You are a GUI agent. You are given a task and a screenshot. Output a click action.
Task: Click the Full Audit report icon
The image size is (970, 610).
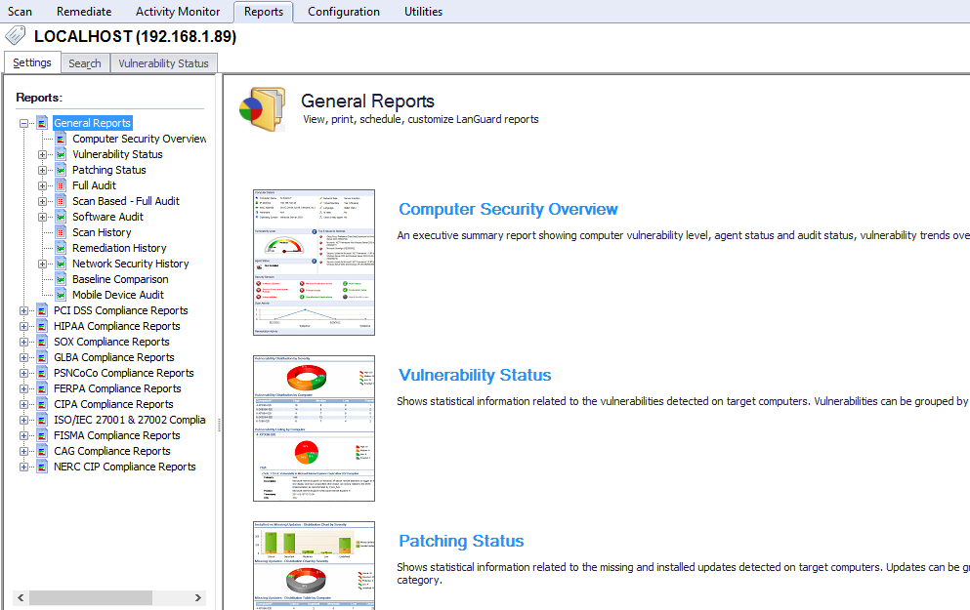61,185
